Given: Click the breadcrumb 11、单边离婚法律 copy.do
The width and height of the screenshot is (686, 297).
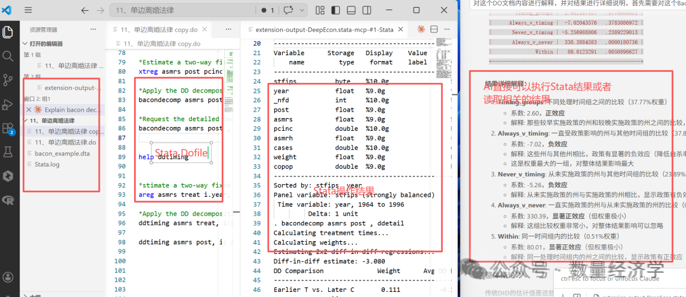Looking at the screenshot, I should (x=162, y=44).
